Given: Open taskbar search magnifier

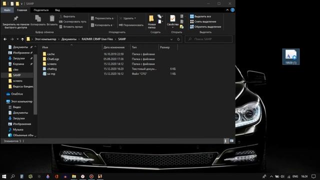Looking at the screenshot, I should click(x=12, y=176).
